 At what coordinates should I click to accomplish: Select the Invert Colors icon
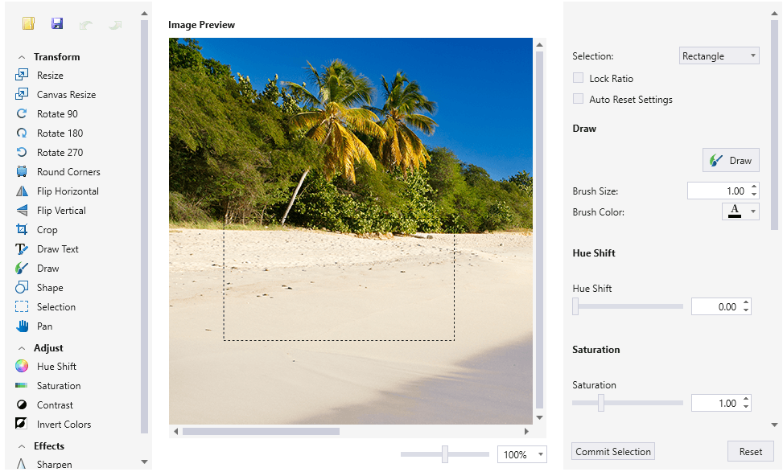(x=22, y=424)
